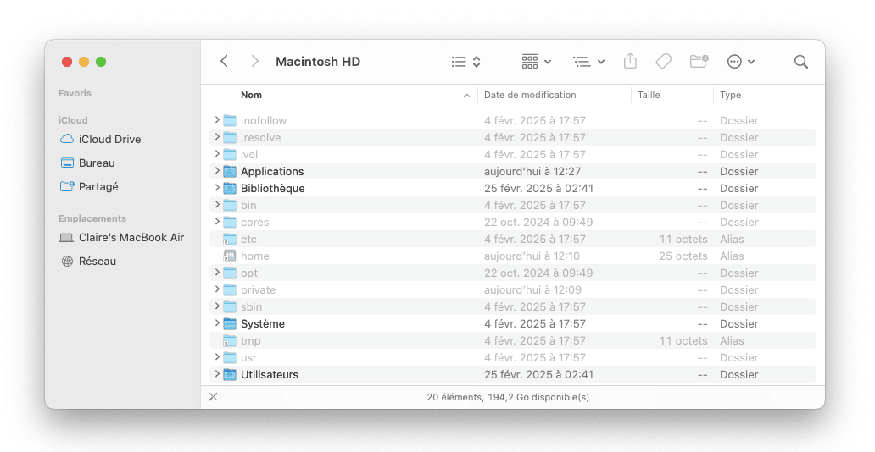Screen dimensions: 875x452
Task: Click the search magnifier icon
Action: click(800, 62)
